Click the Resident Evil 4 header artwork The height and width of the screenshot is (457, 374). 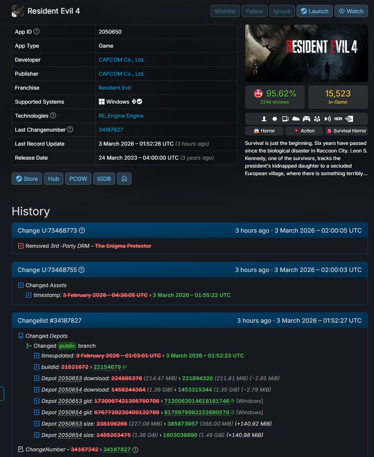[x=306, y=53]
